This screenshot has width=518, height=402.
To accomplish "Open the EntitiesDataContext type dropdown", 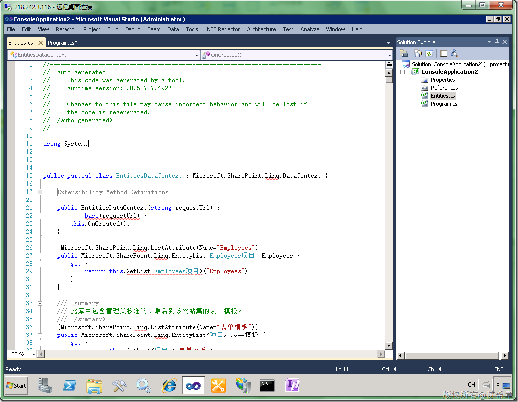I will pos(197,55).
